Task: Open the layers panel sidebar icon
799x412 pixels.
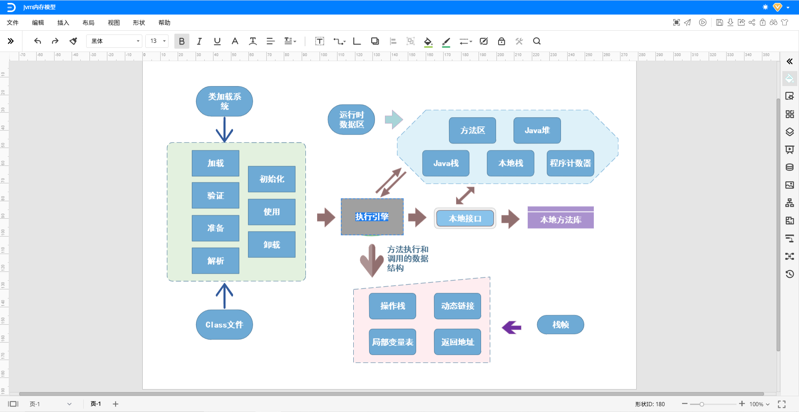Action: (x=789, y=132)
